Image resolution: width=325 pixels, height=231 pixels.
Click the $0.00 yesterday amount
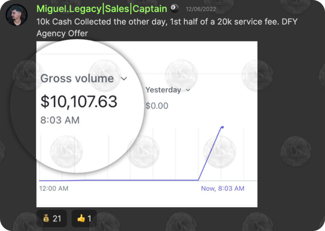pyautogui.click(x=157, y=105)
